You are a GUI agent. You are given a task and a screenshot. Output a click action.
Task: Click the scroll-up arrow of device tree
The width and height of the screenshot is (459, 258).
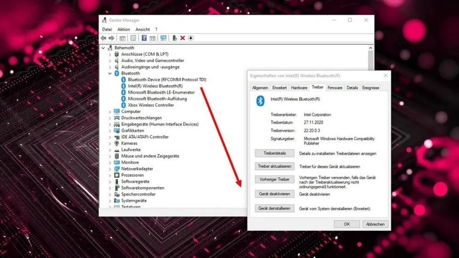point(370,48)
